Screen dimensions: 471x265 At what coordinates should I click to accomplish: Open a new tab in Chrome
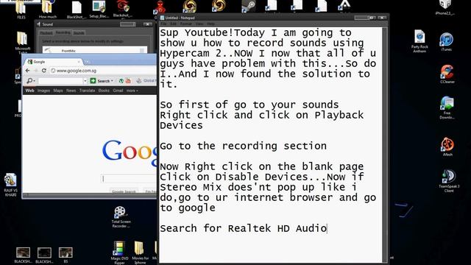coord(87,62)
